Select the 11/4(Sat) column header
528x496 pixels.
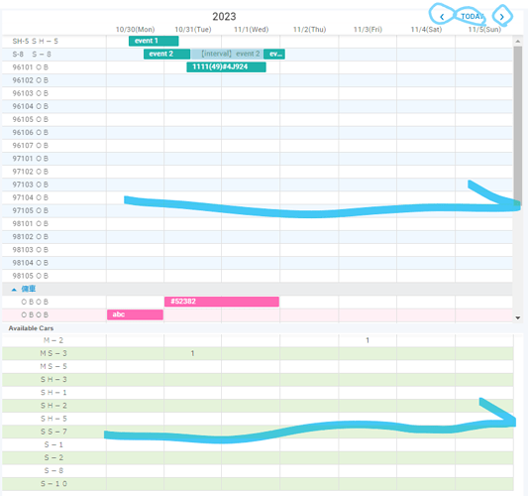pyautogui.click(x=426, y=30)
